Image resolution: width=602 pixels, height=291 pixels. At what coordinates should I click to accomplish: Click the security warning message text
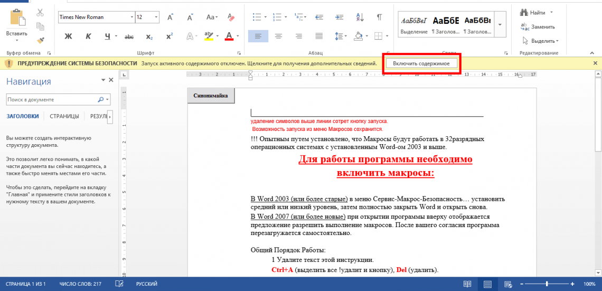[258, 63]
